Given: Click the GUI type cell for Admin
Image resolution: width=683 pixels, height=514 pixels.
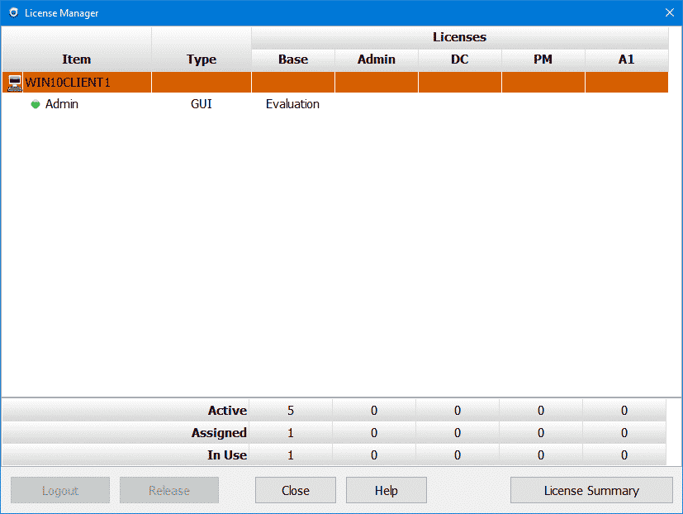Looking at the screenshot, I should pyautogui.click(x=202, y=105).
